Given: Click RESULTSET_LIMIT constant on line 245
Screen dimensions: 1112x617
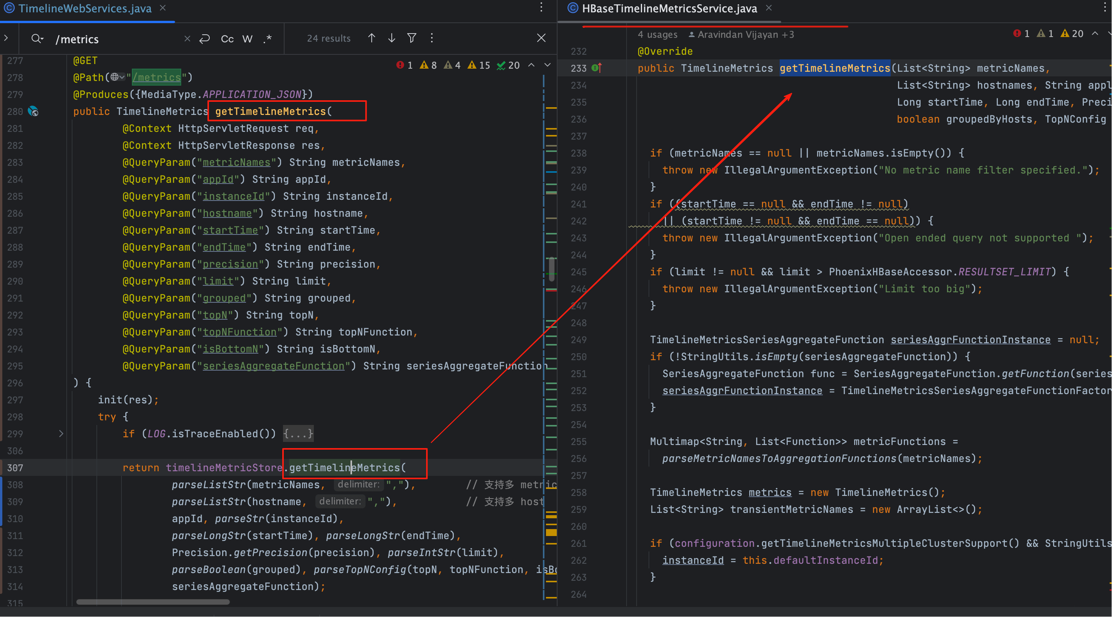Looking at the screenshot, I should (x=1004, y=272).
